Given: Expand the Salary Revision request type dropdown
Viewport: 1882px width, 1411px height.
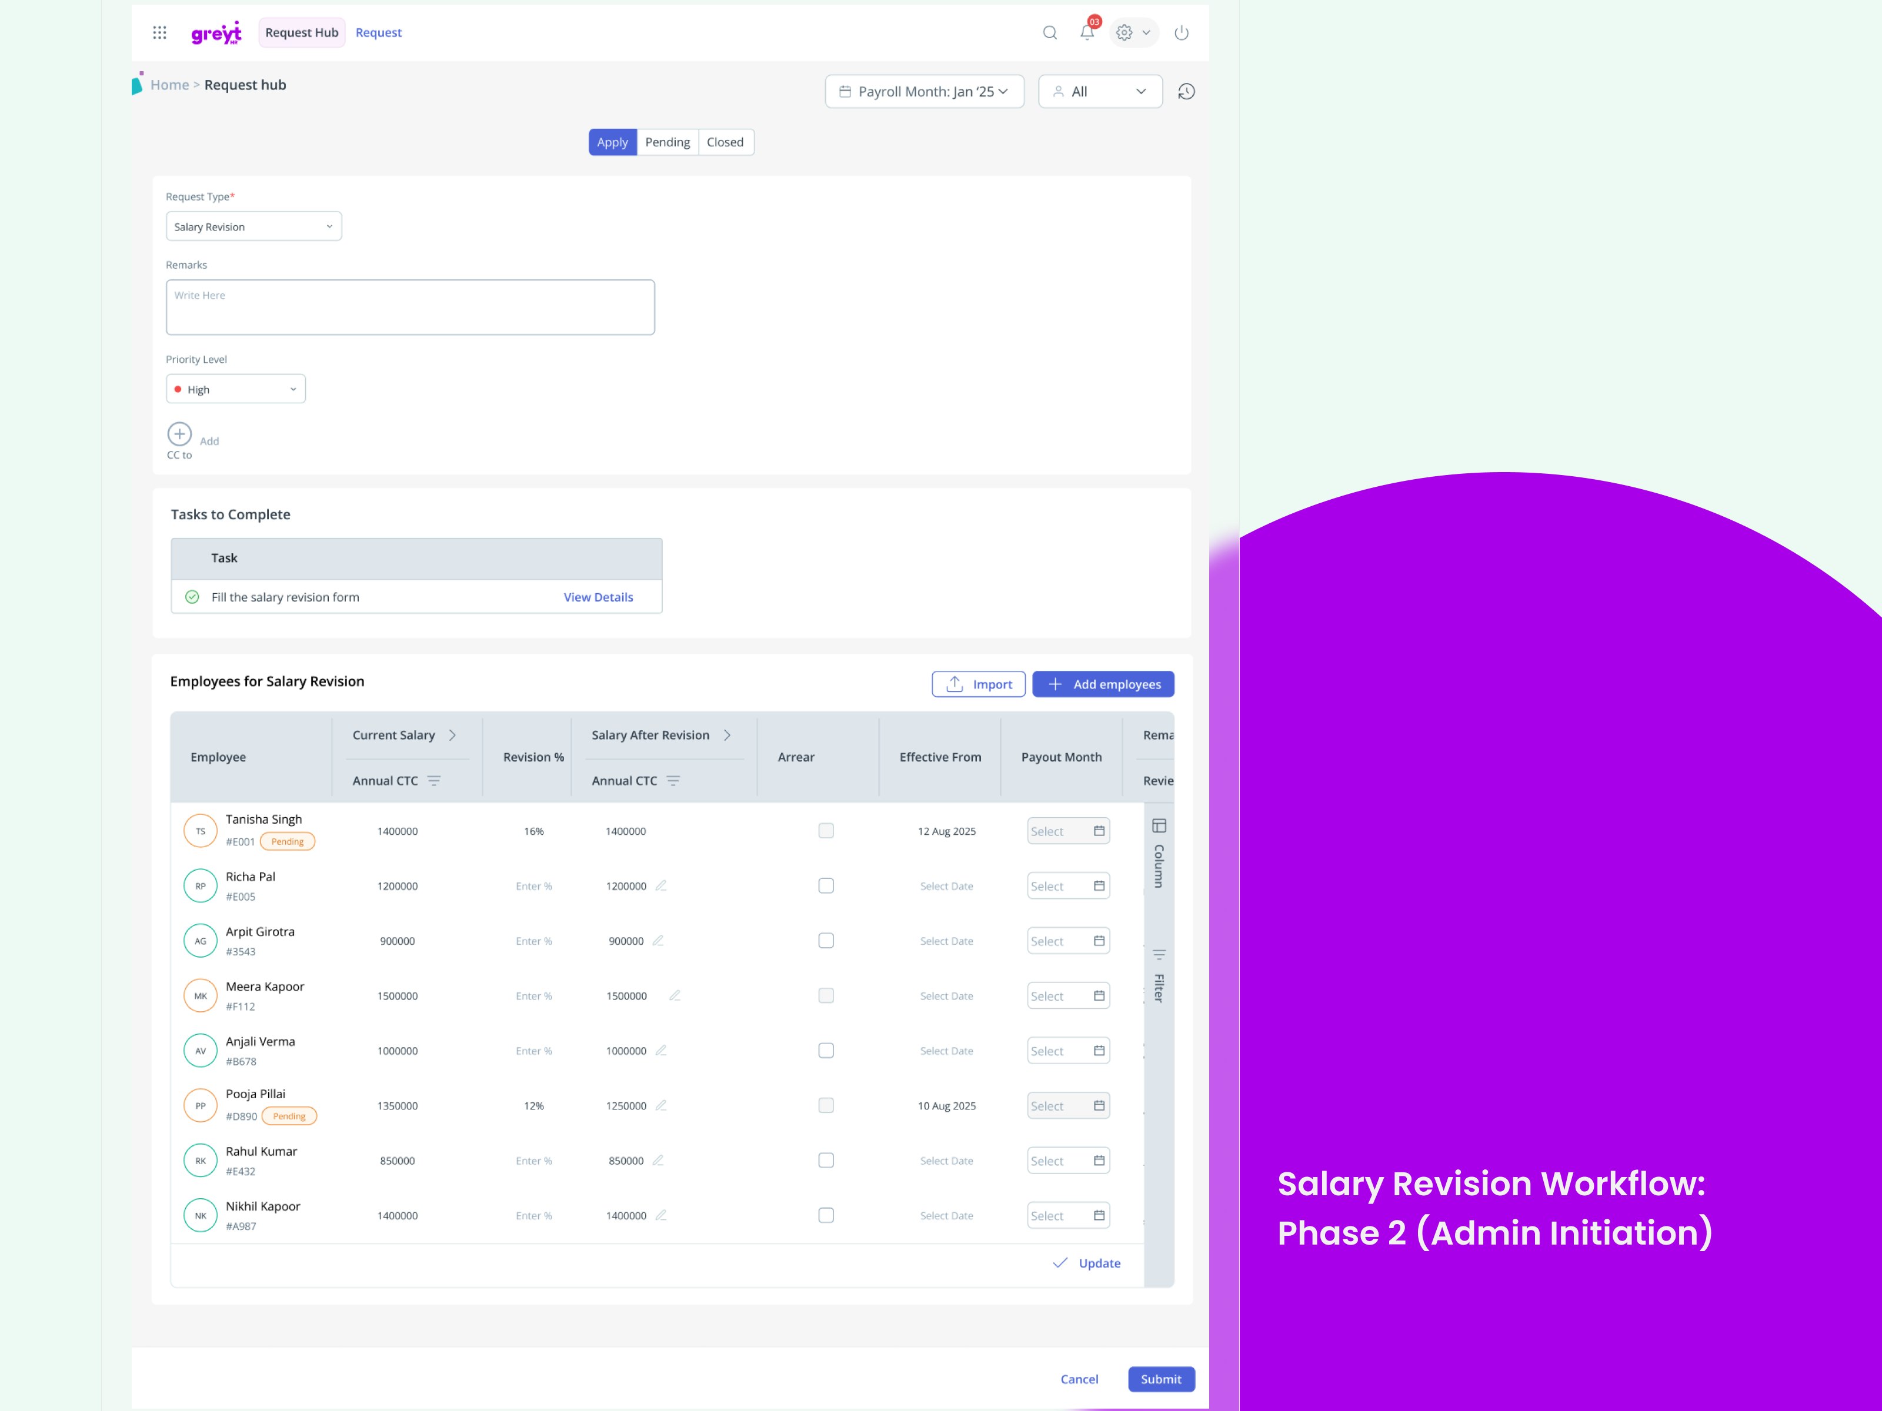Looking at the screenshot, I should pos(253,227).
